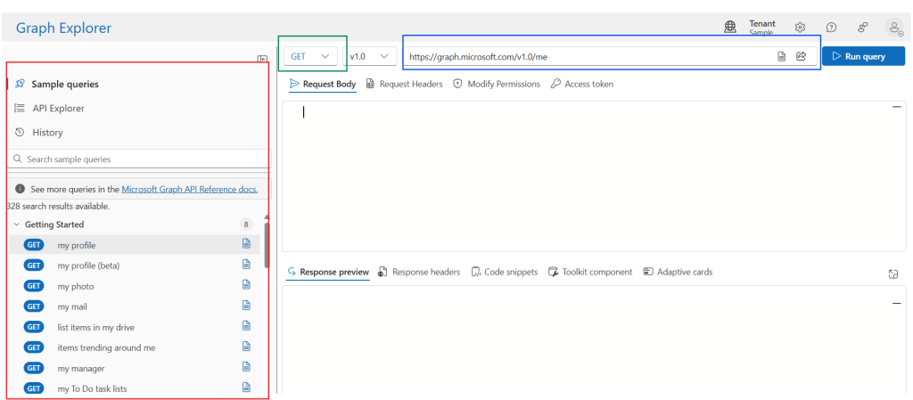Collapse the sidebar using the panel icon
Viewport: 913px width, 400px height.
tap(263, 60)
